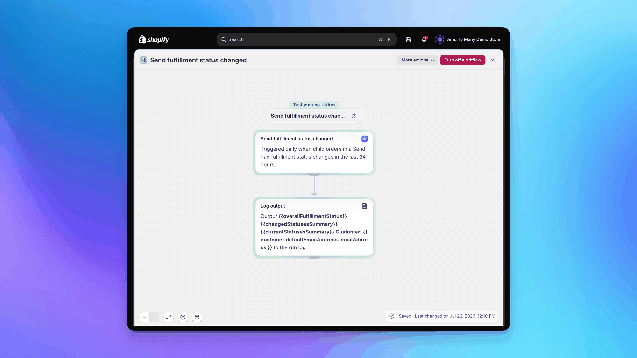Click the connector arrow between the two cards
This screenshot has width=637, height=358.
(314, 185)
